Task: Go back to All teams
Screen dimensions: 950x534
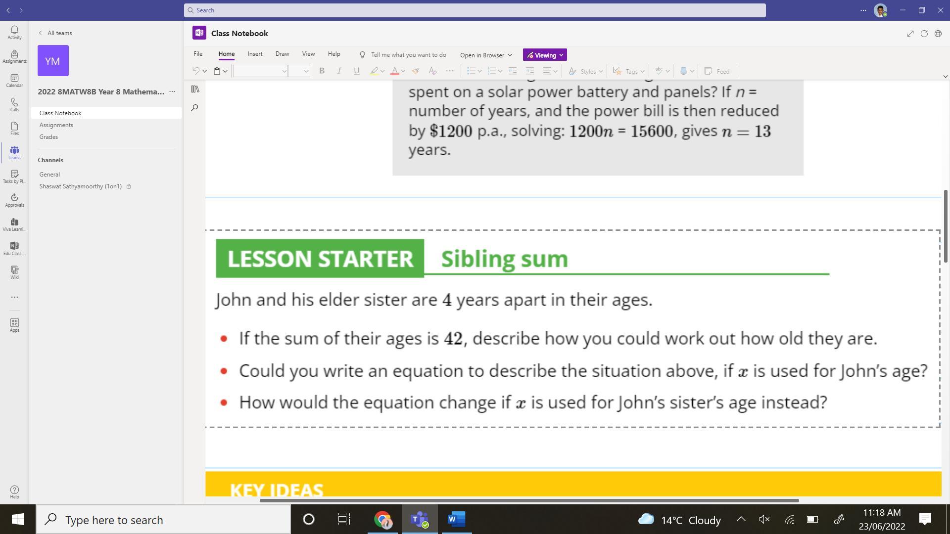Action: [55, 33]
